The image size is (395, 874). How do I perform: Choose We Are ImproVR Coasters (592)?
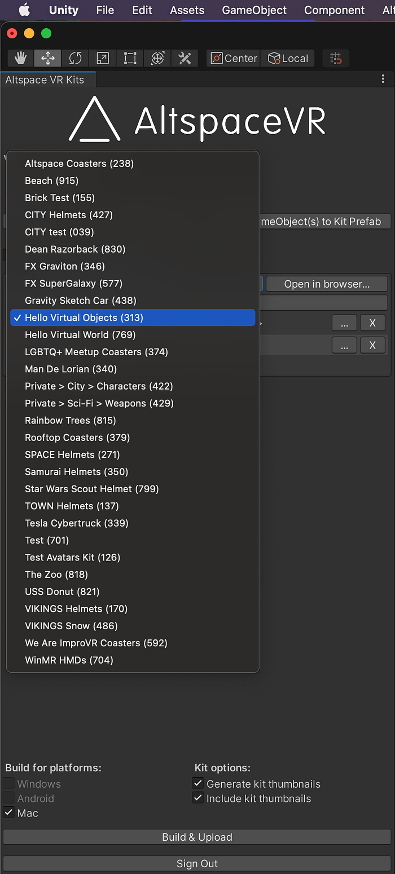(133, 643)
